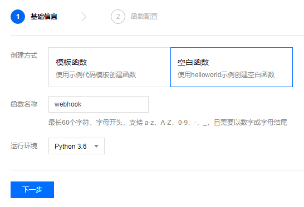Click the 创建方式 field label
The height and width of the screenshot is (207, 304).
24,55
